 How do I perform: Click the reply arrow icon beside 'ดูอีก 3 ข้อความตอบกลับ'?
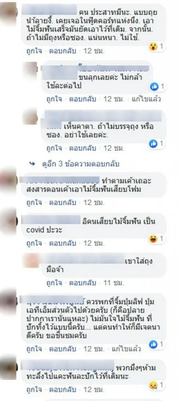32,164
